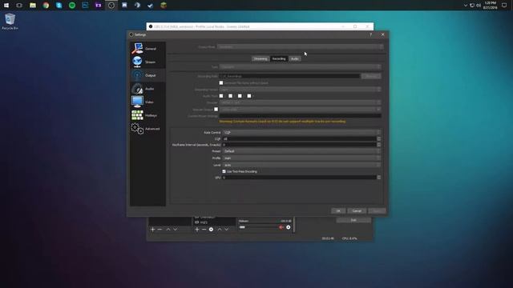Click the Exit button in OBS window

point(353,220)
